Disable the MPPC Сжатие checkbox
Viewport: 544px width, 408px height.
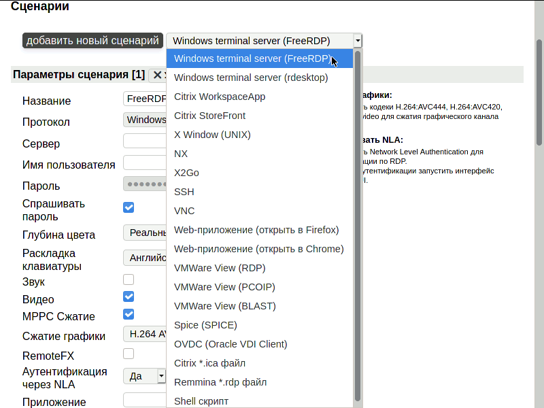(x=129, y=314)
